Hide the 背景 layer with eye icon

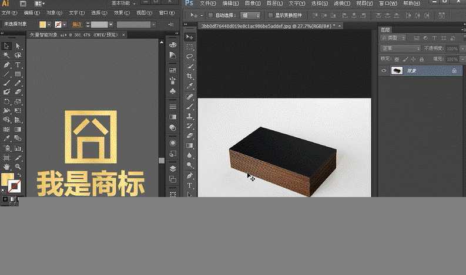click(384, 70)
